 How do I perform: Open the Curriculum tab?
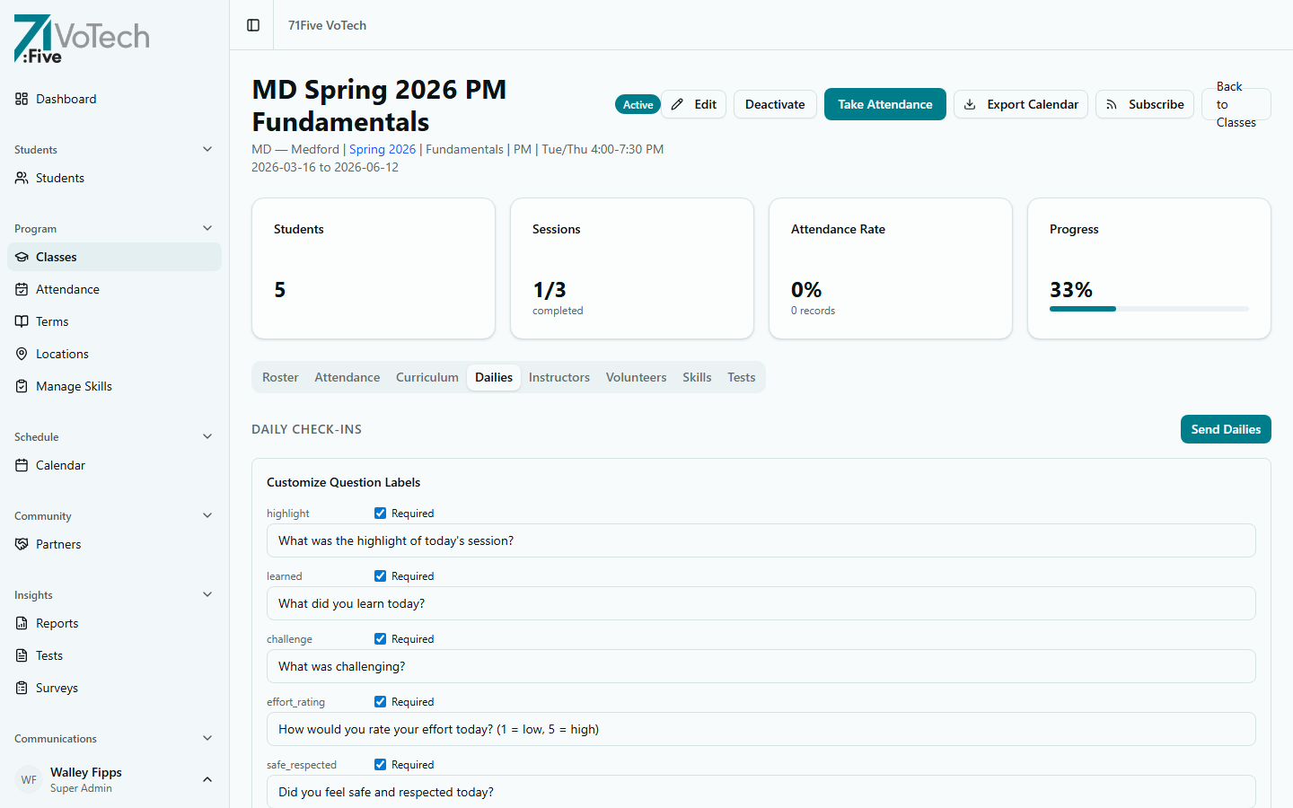[x=427, y=377]
